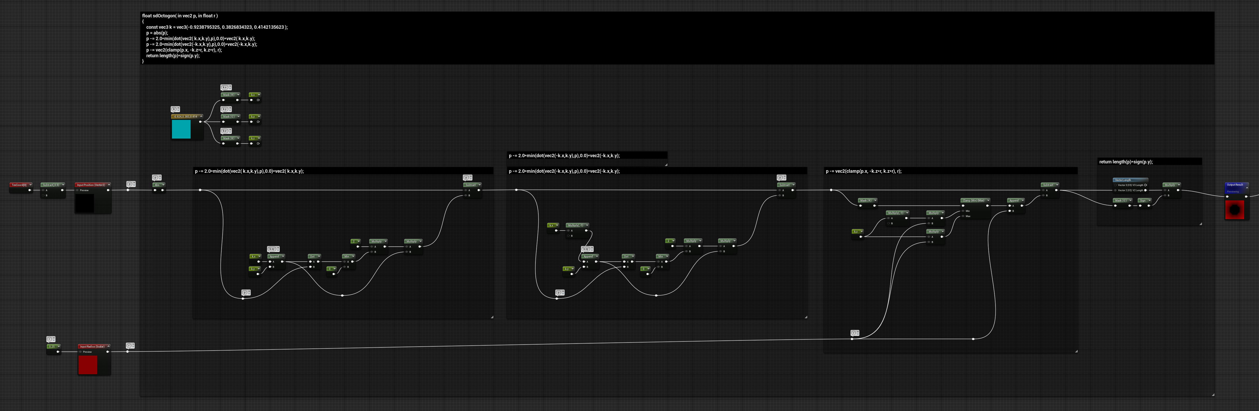Viewport: 1259px width, 411px height.
Task: Click the 'Previewing' label on Output Result
Action: 1233,192
